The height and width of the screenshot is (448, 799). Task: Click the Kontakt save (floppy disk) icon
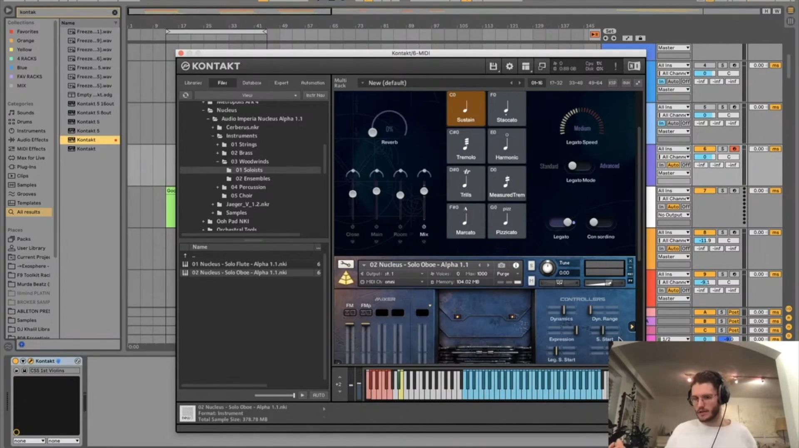tap(493, 66)
